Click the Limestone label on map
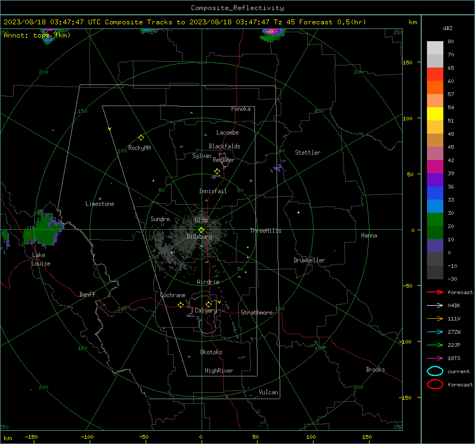The image size is (475, 444). [x=100, y=204]
